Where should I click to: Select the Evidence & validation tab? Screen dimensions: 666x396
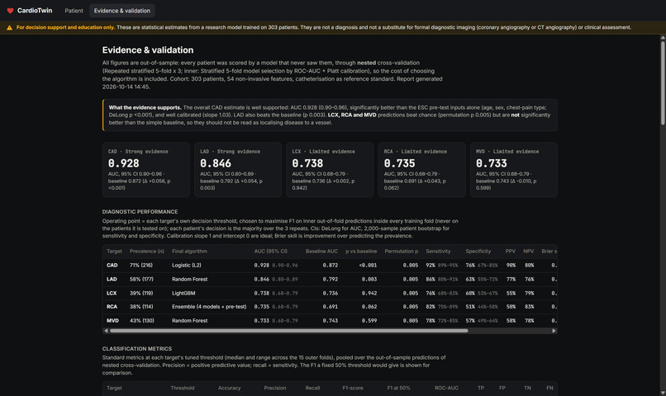[x=122, y=11]
